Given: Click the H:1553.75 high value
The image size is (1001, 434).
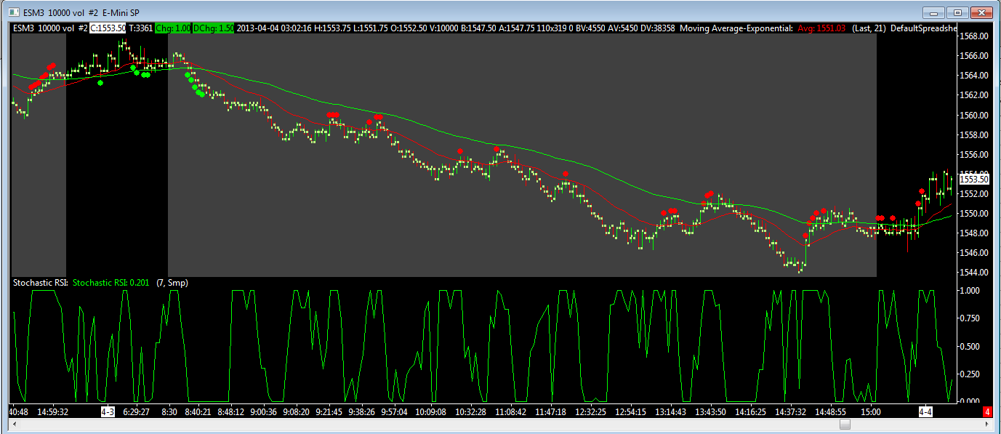Looking at the screenshot, I should pyautogui.click(x=334, y=28).
